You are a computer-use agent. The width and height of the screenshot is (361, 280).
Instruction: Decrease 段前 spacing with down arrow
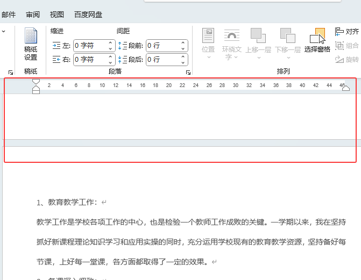[x=183, y=48]
